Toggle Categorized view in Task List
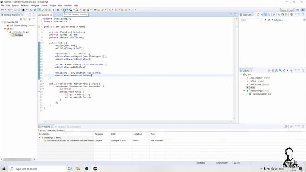306x172 pixels. [265, 15]
